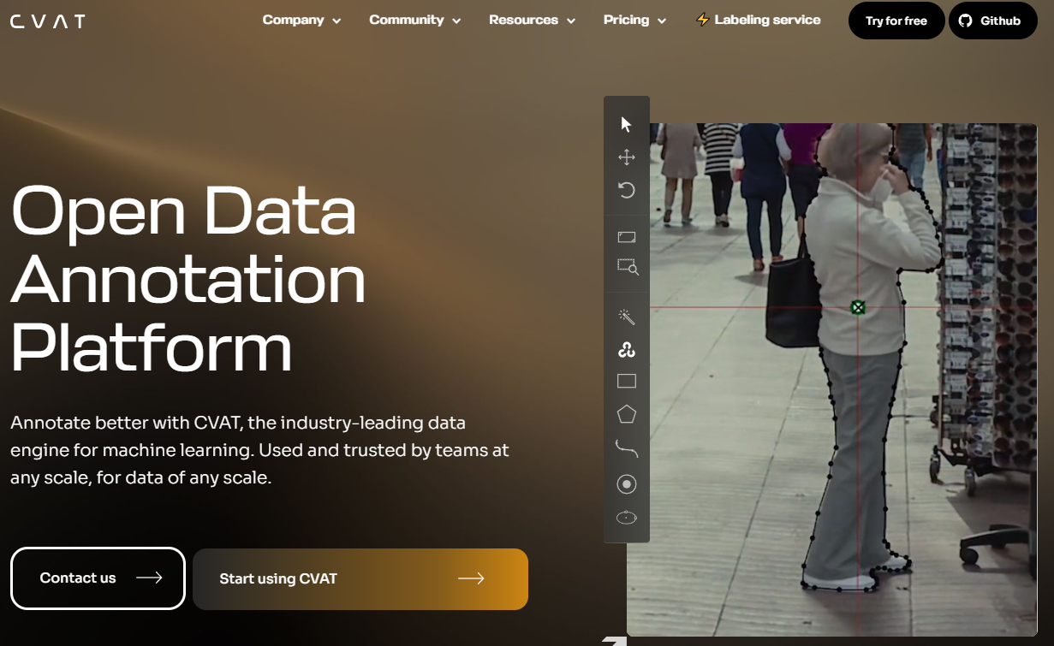Click the Open Data Annotation Platform heading
Screen dimensions: 1054x646
(x=188, y=279)
